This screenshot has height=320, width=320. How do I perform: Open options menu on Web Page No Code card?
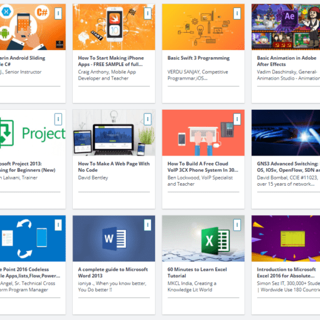click(147, 119)
